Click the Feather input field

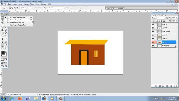[x=29, y=8]
